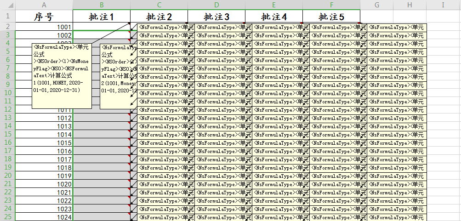Click the comment box with 计算公式1 (1001,HONEY)

point(62,76)
